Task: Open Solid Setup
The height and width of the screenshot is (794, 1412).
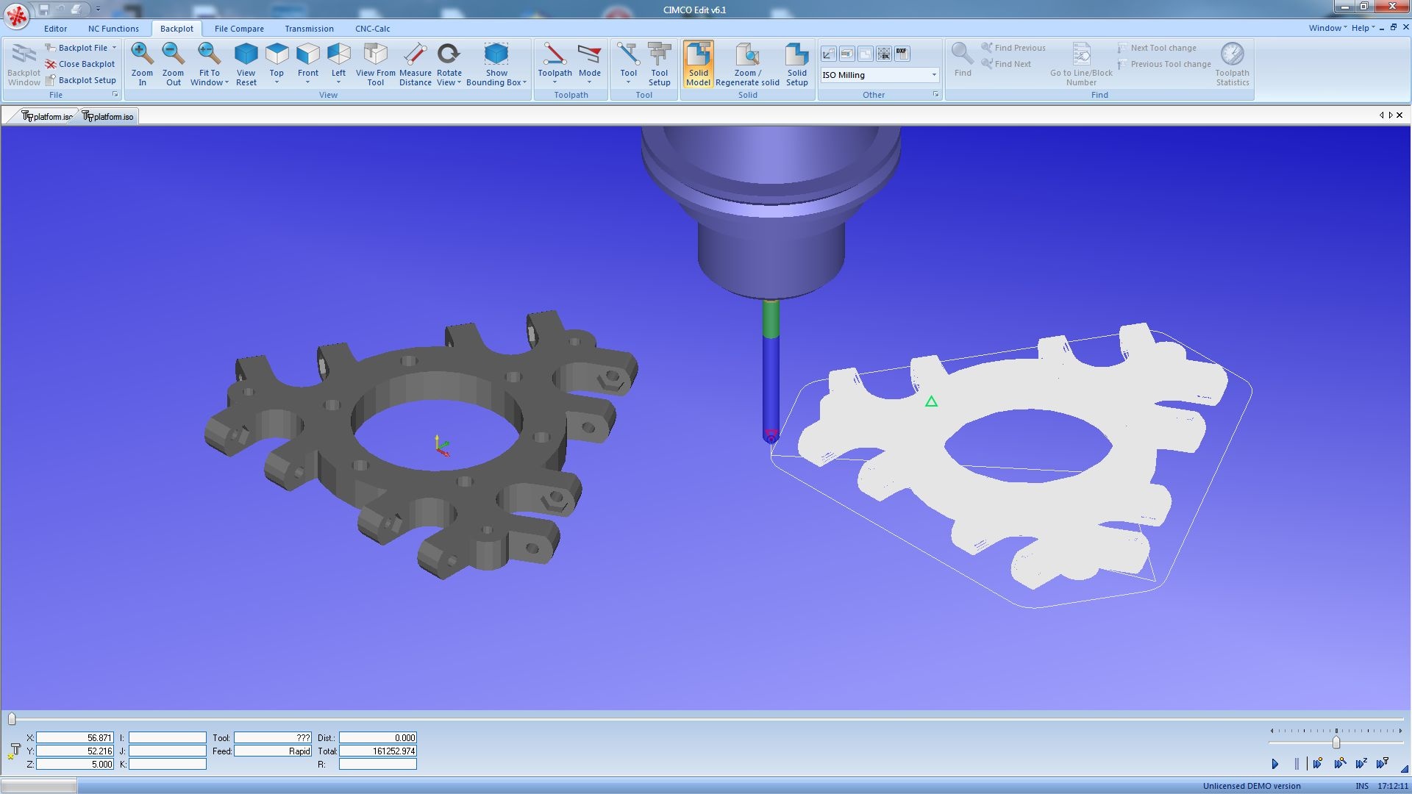Action: 796,63
